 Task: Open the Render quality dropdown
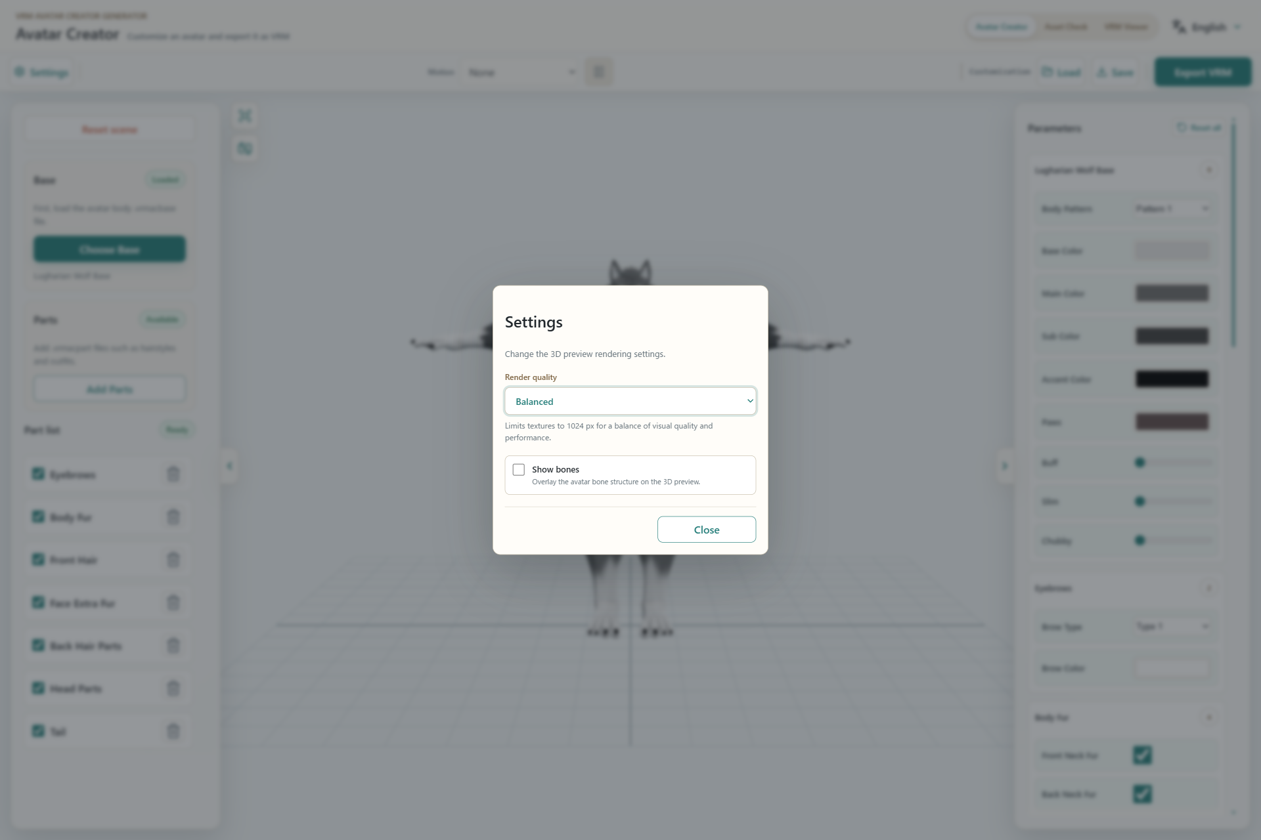pos(630,401)
